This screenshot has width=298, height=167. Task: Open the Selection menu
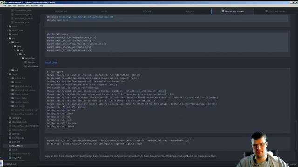coord(21,6)
